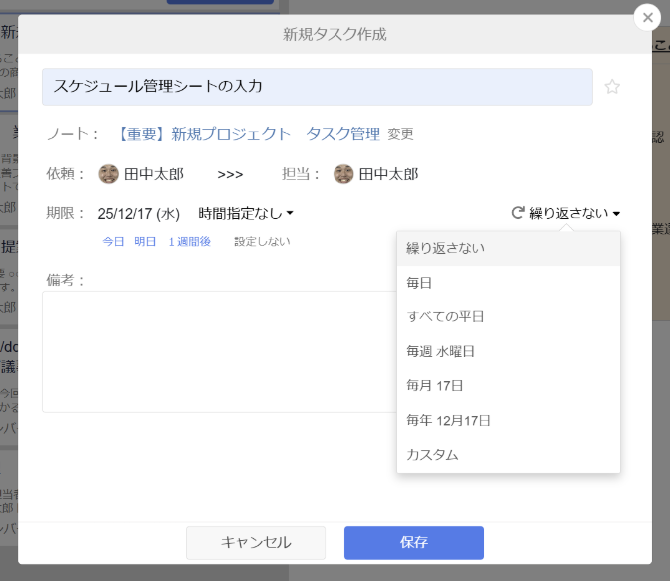
Task: Click 田中太郎 avatar next to 依頼
Action: click(x=109, y=174)
